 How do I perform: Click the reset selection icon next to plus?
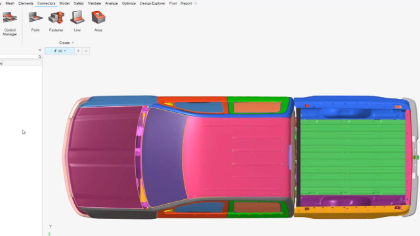tap(86, 51)
